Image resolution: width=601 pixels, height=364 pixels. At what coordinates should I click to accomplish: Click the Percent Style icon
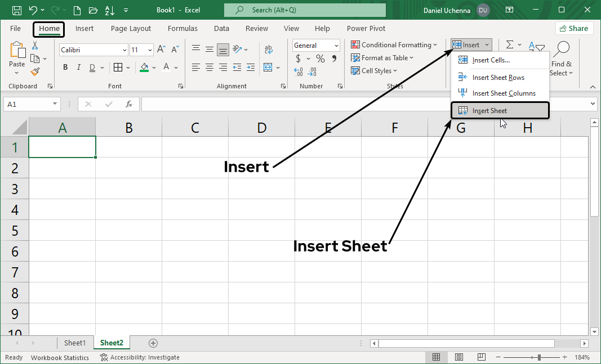click(320, 58)
